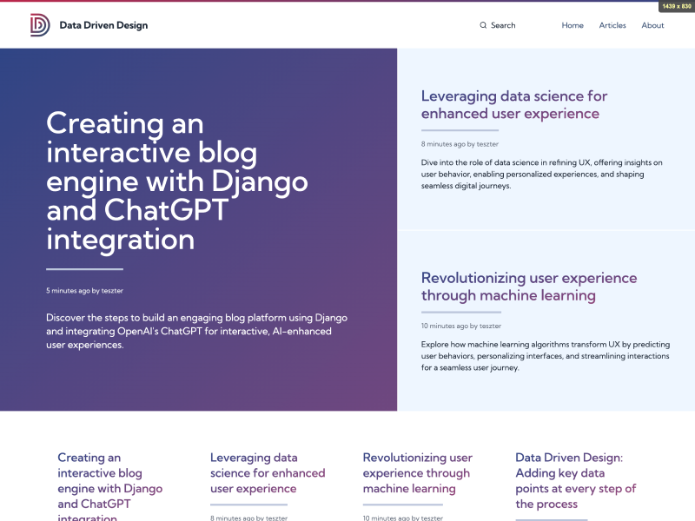Click the hero summary starting 'Discover the steps'
Image resolution: width=695 pixels, height=521 pixels.
coord(197,331)
